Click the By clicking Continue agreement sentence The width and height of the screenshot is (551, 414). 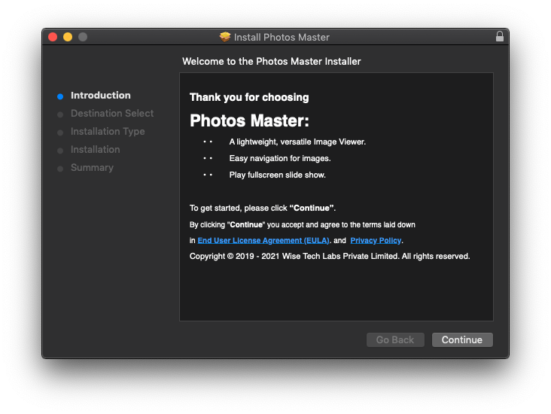click(302, 225)
